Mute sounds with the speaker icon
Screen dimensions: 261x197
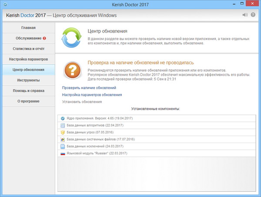[245, 15]
